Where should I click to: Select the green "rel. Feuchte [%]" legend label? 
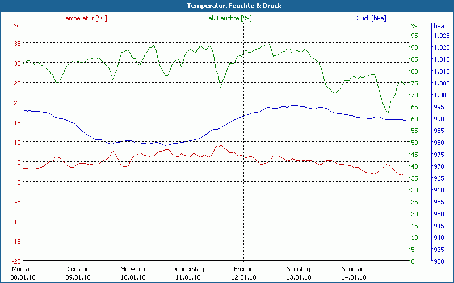click(229, 18)
